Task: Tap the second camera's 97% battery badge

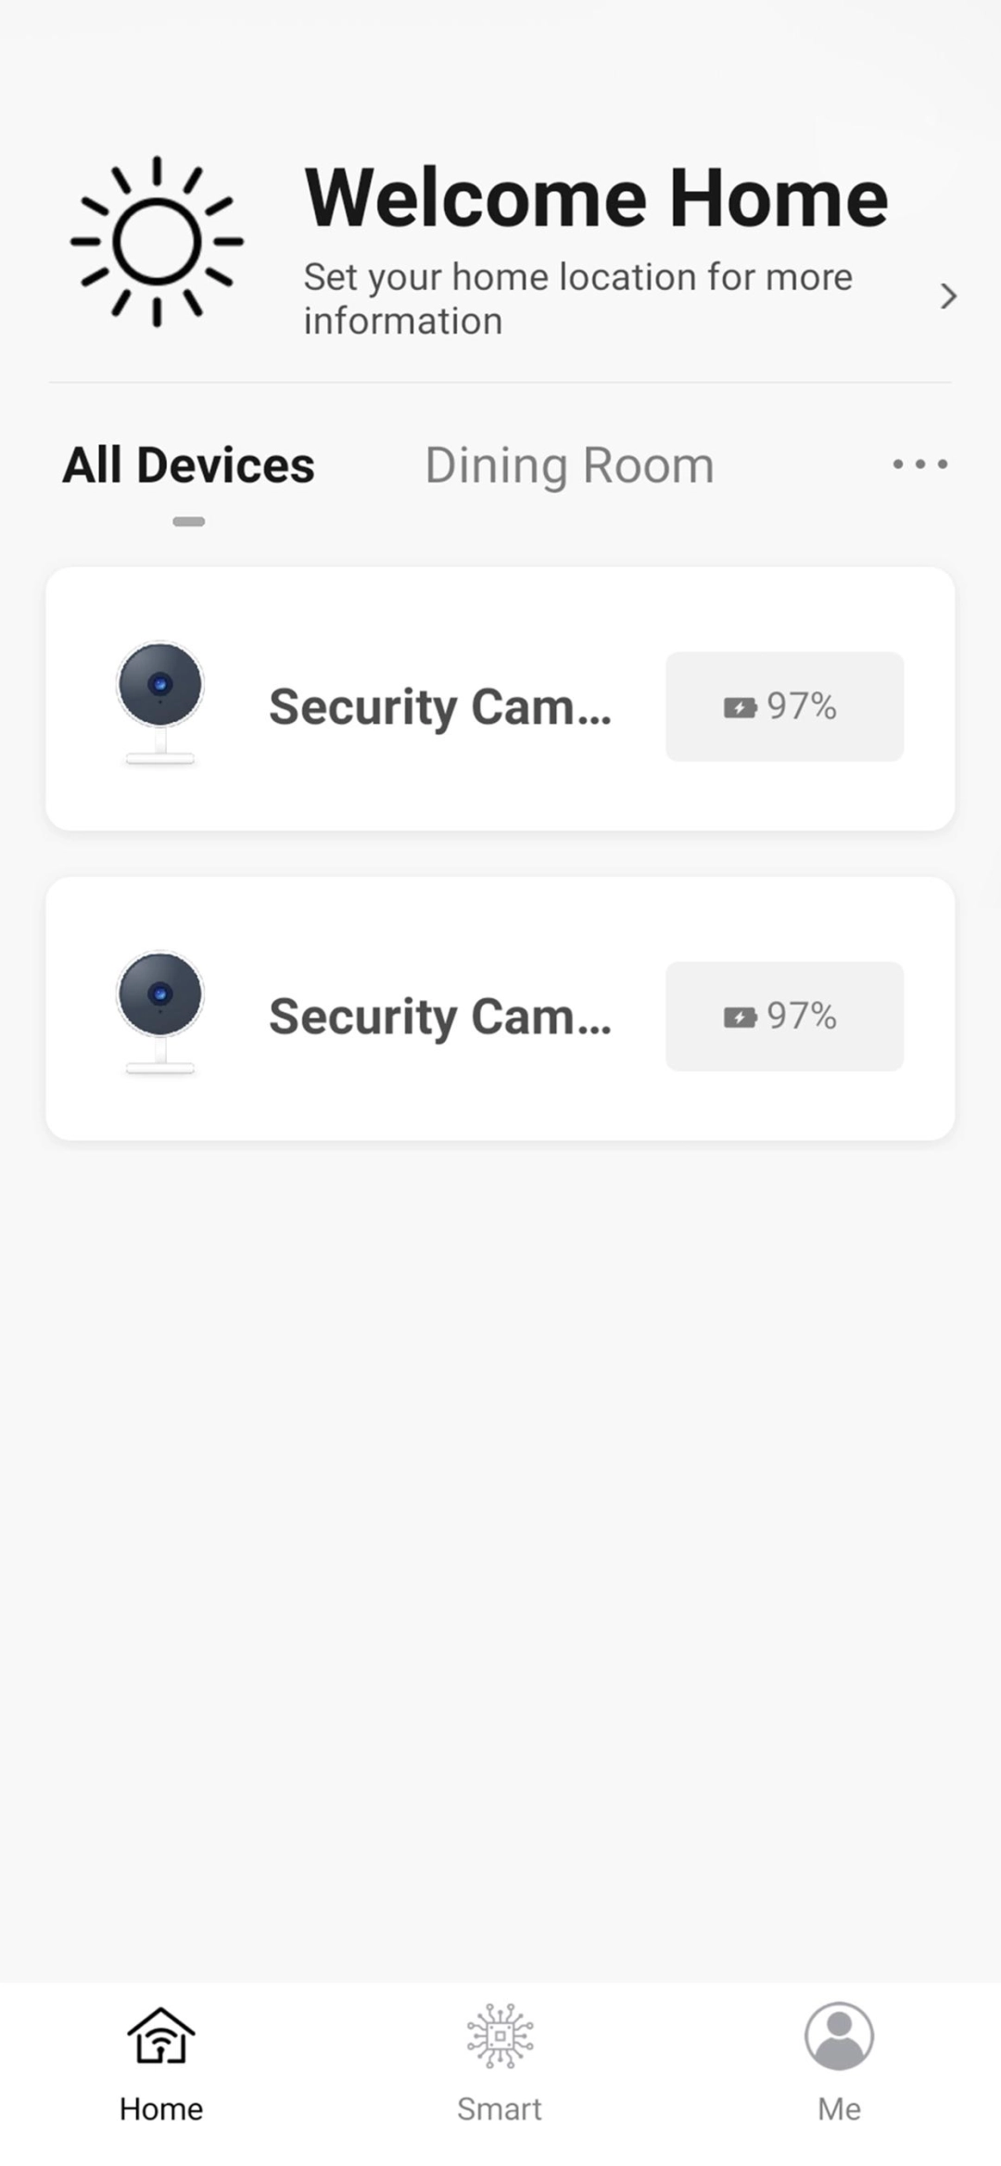Action: [x=784, y=1016]
